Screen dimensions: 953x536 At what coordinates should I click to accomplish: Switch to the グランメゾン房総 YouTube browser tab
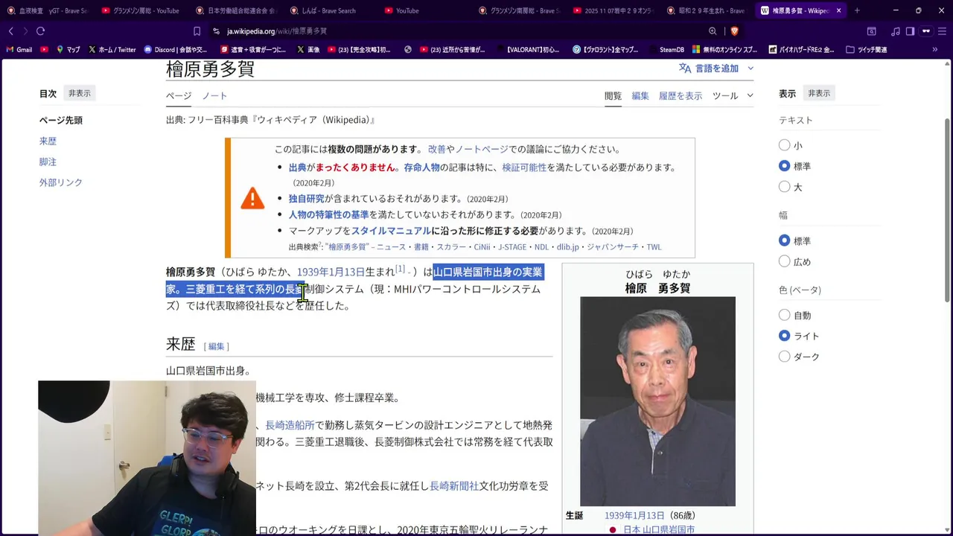(x=140, y=10)
